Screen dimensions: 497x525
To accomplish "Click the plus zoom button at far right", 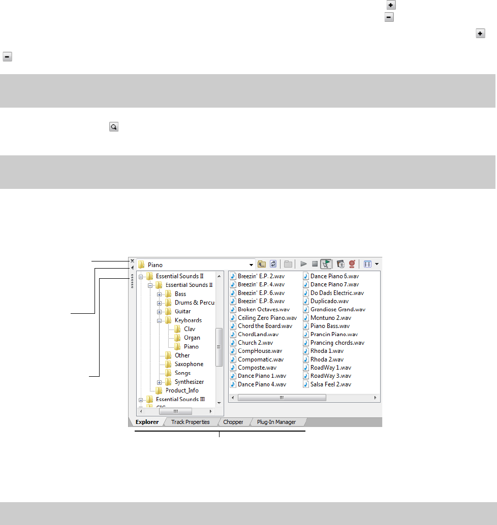I will (480, 34).
